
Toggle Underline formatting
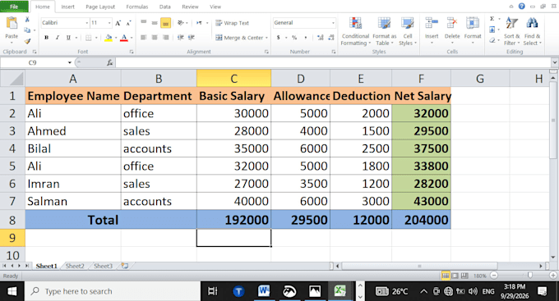68,38
